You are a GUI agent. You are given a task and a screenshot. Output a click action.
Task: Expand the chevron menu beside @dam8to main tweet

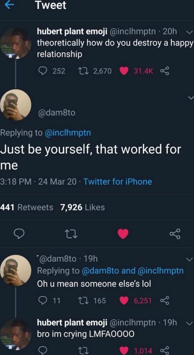pos(190,98)
